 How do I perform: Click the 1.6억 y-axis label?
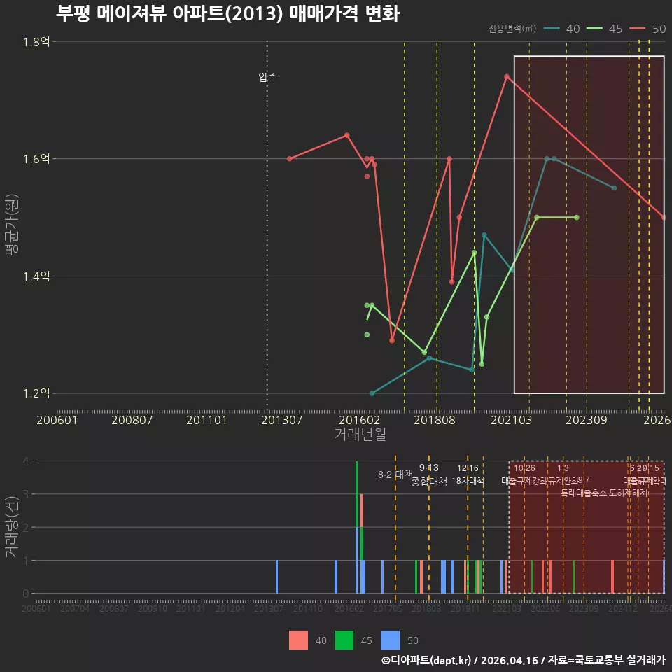(x=36, y=159)
